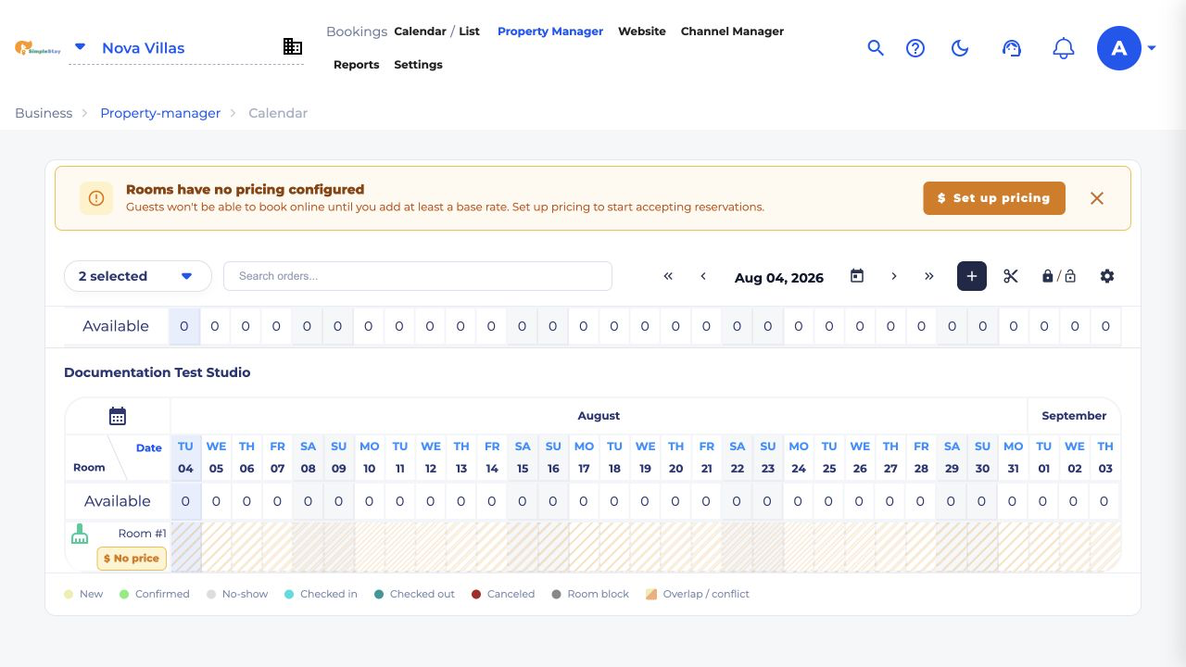This screenshot has width=1186, height=667.
Task: Go to previous day single left arrow
Action: (703, 276)
